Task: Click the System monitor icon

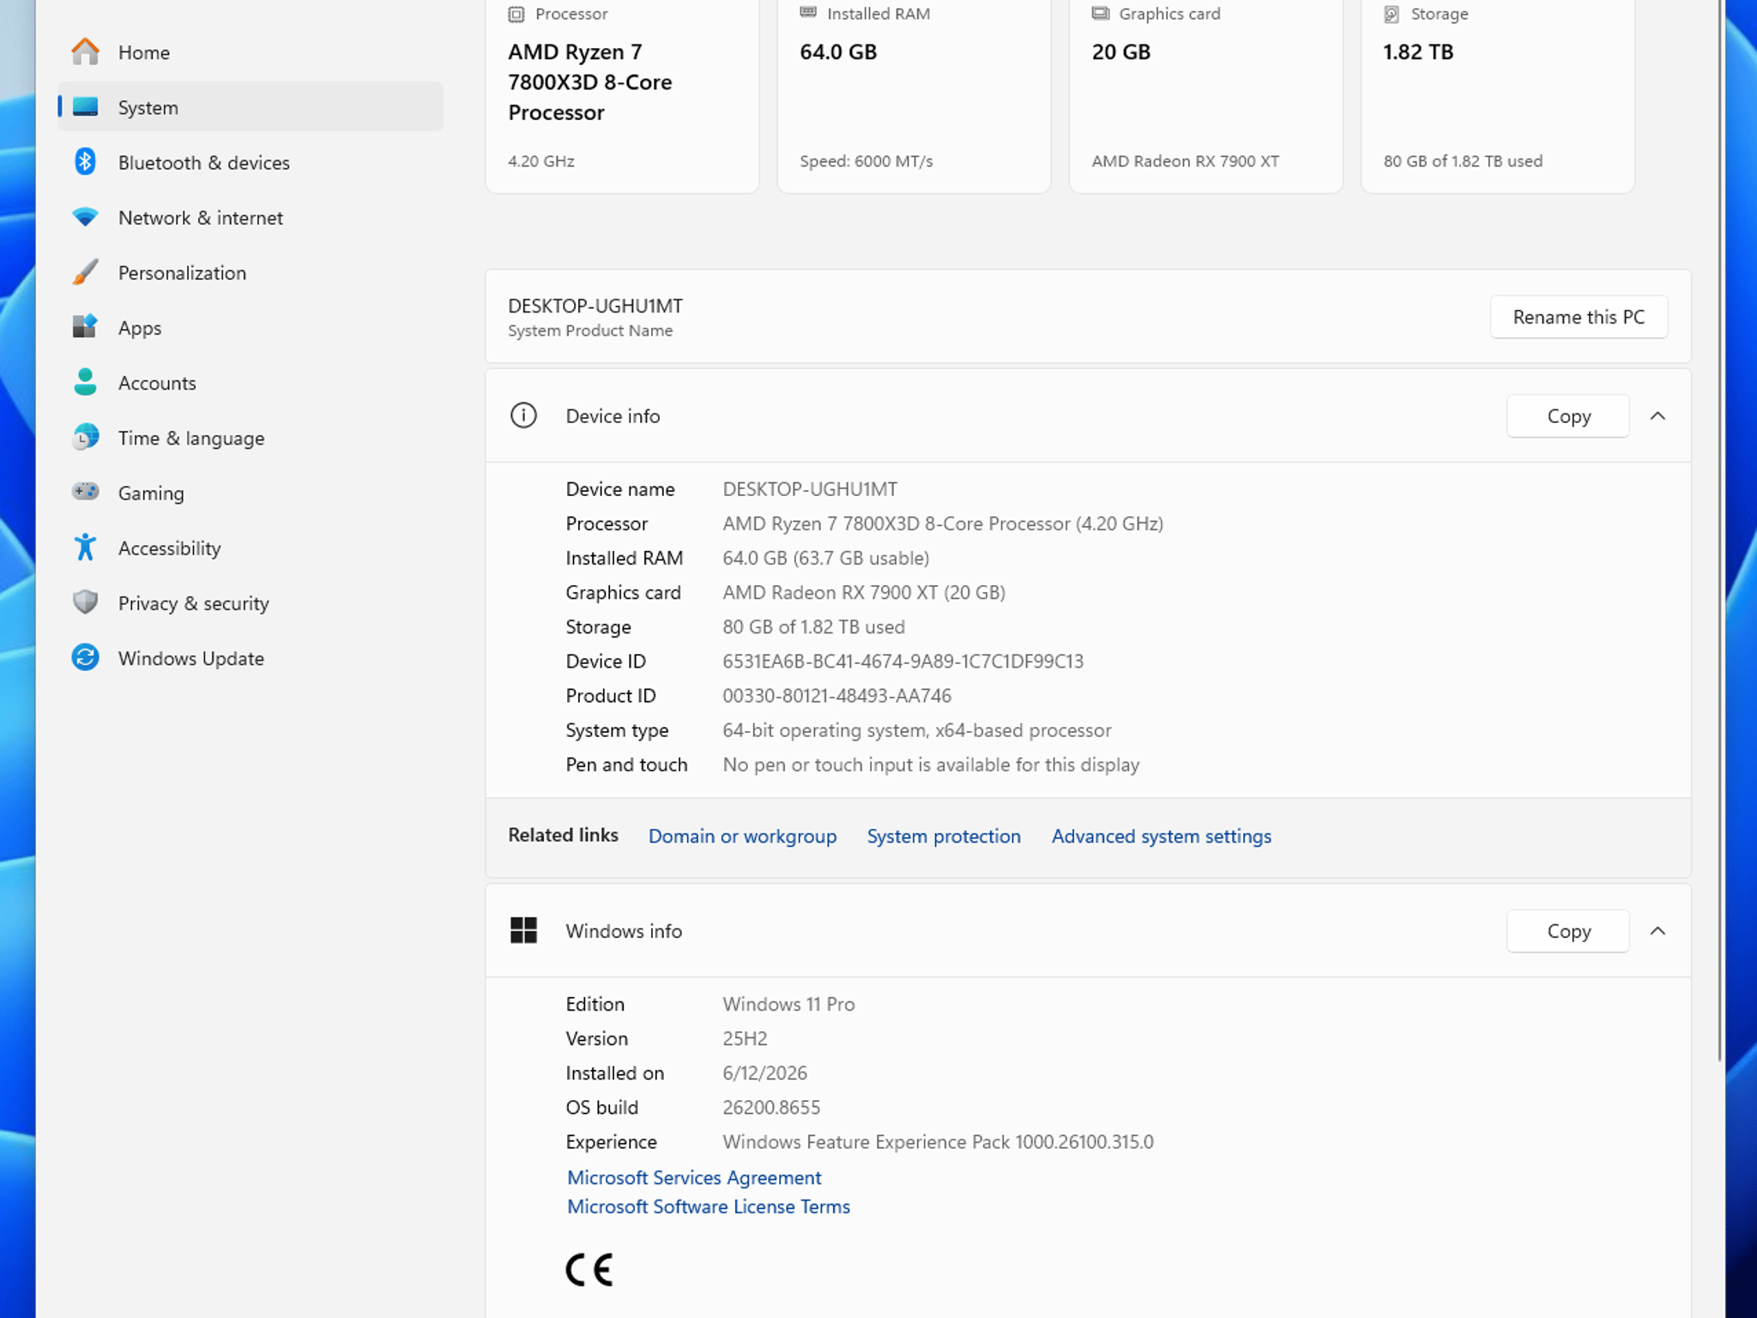Action: [x=85, y=107]
